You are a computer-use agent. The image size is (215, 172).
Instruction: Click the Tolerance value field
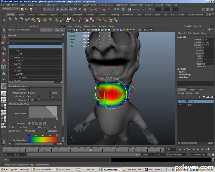32,100
